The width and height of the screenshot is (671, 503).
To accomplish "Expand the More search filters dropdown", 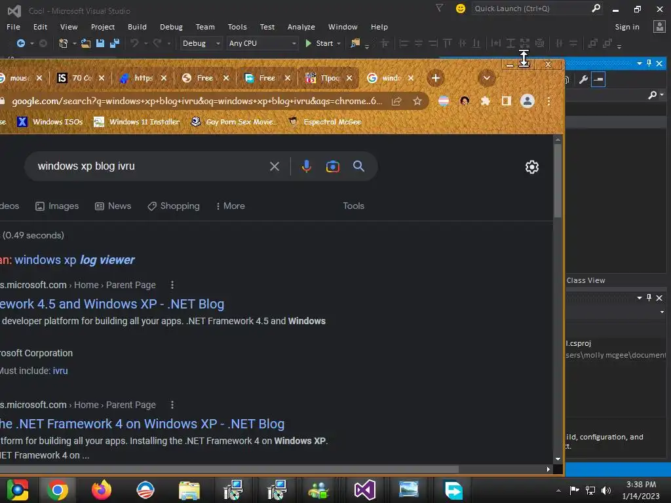I will (x=230, y=206).
